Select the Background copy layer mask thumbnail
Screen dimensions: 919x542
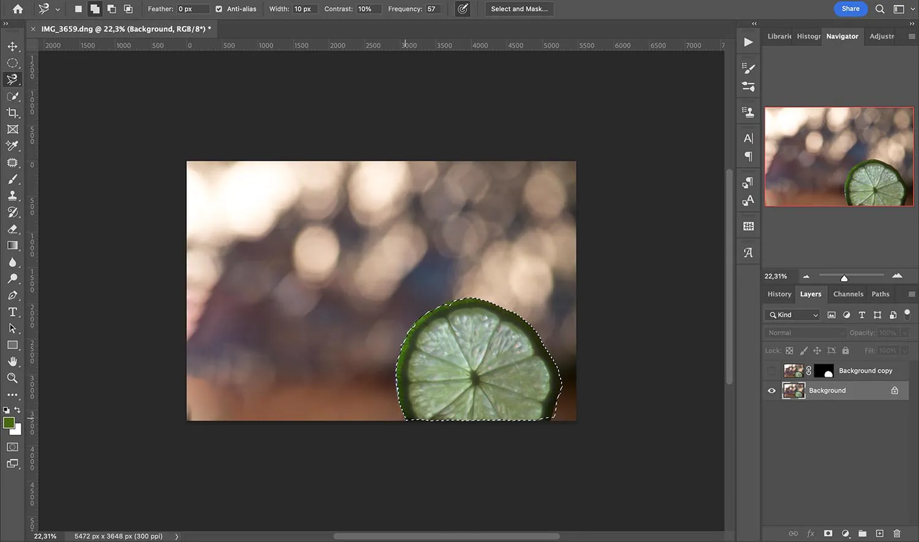point(824,371)
